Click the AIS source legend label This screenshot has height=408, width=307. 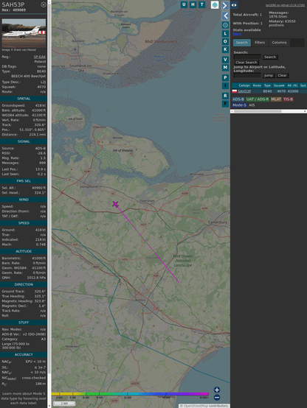pyautogui.click(x=252, y=105)
